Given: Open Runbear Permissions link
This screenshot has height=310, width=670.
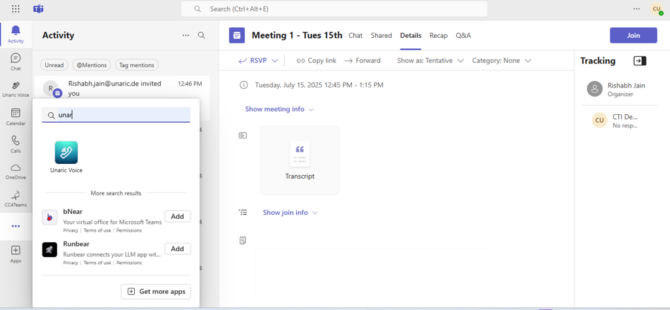Looking at the screenshot, I should click(x=129, y=263).
